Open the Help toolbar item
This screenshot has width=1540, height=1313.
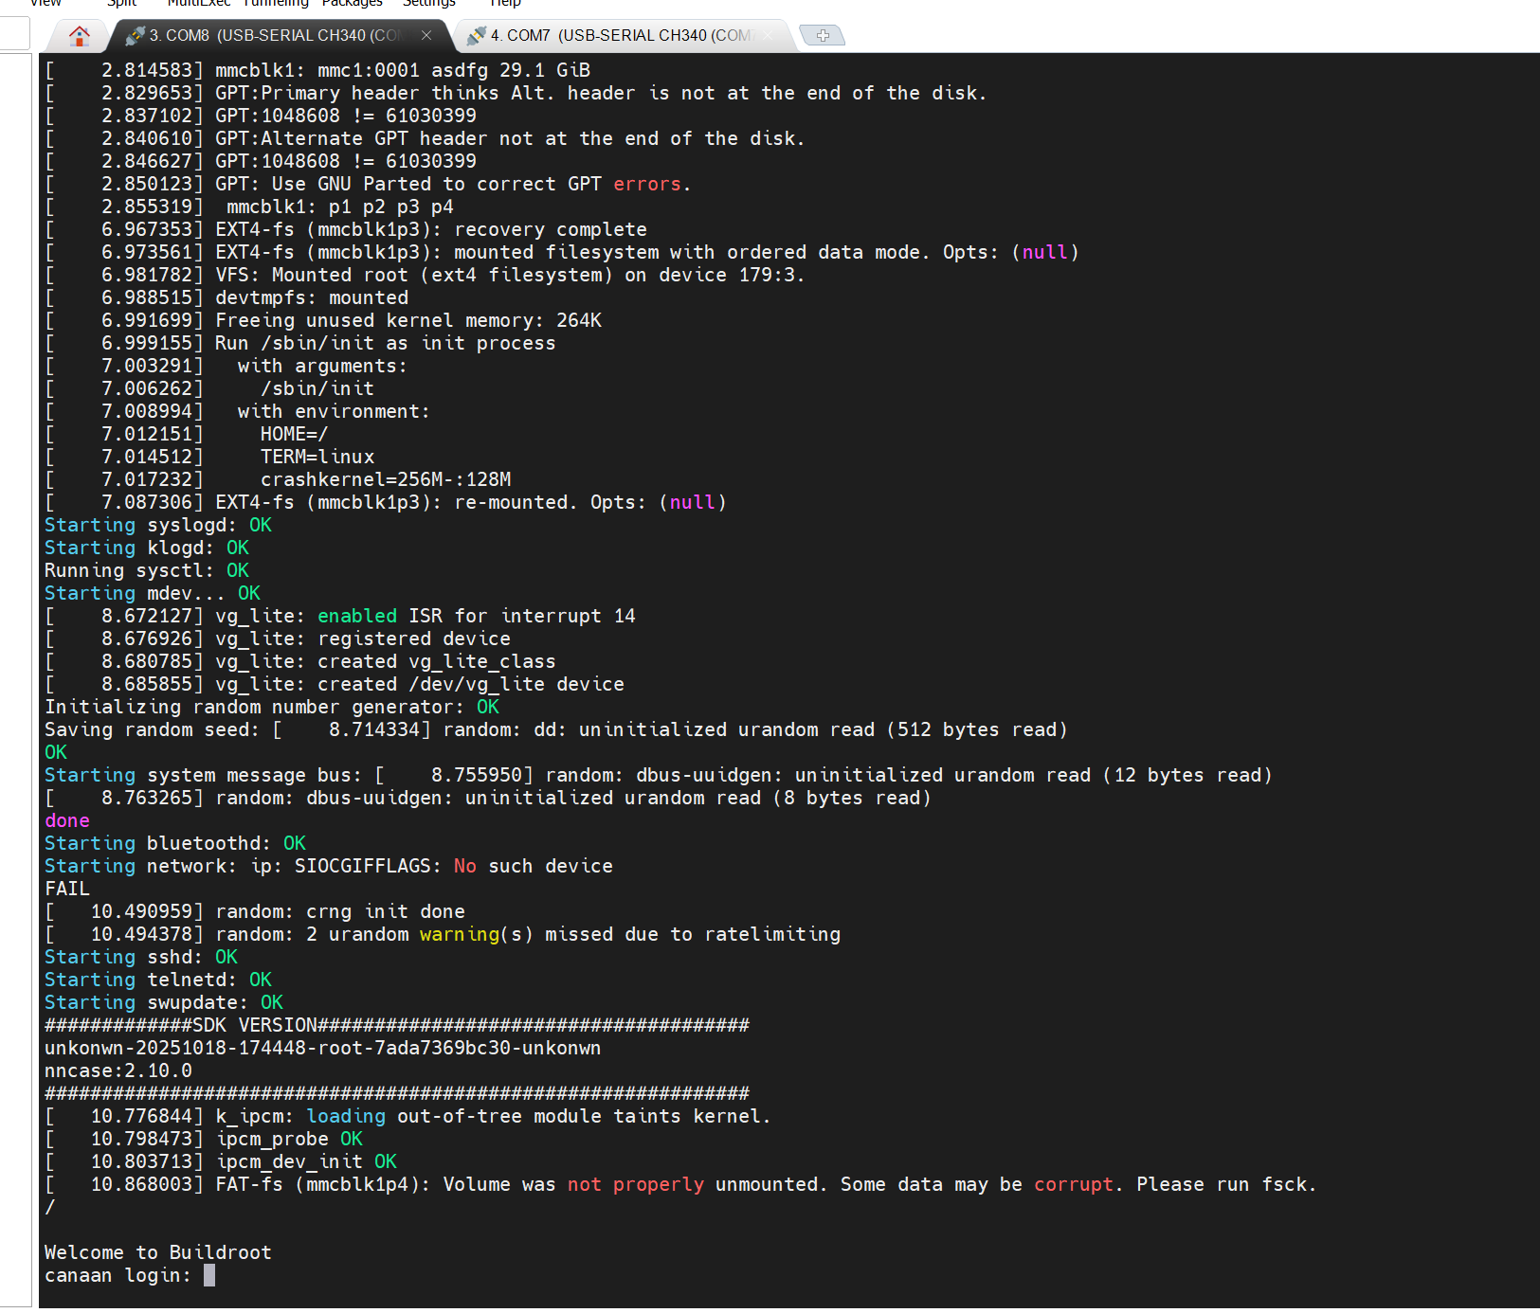(505, 3)
